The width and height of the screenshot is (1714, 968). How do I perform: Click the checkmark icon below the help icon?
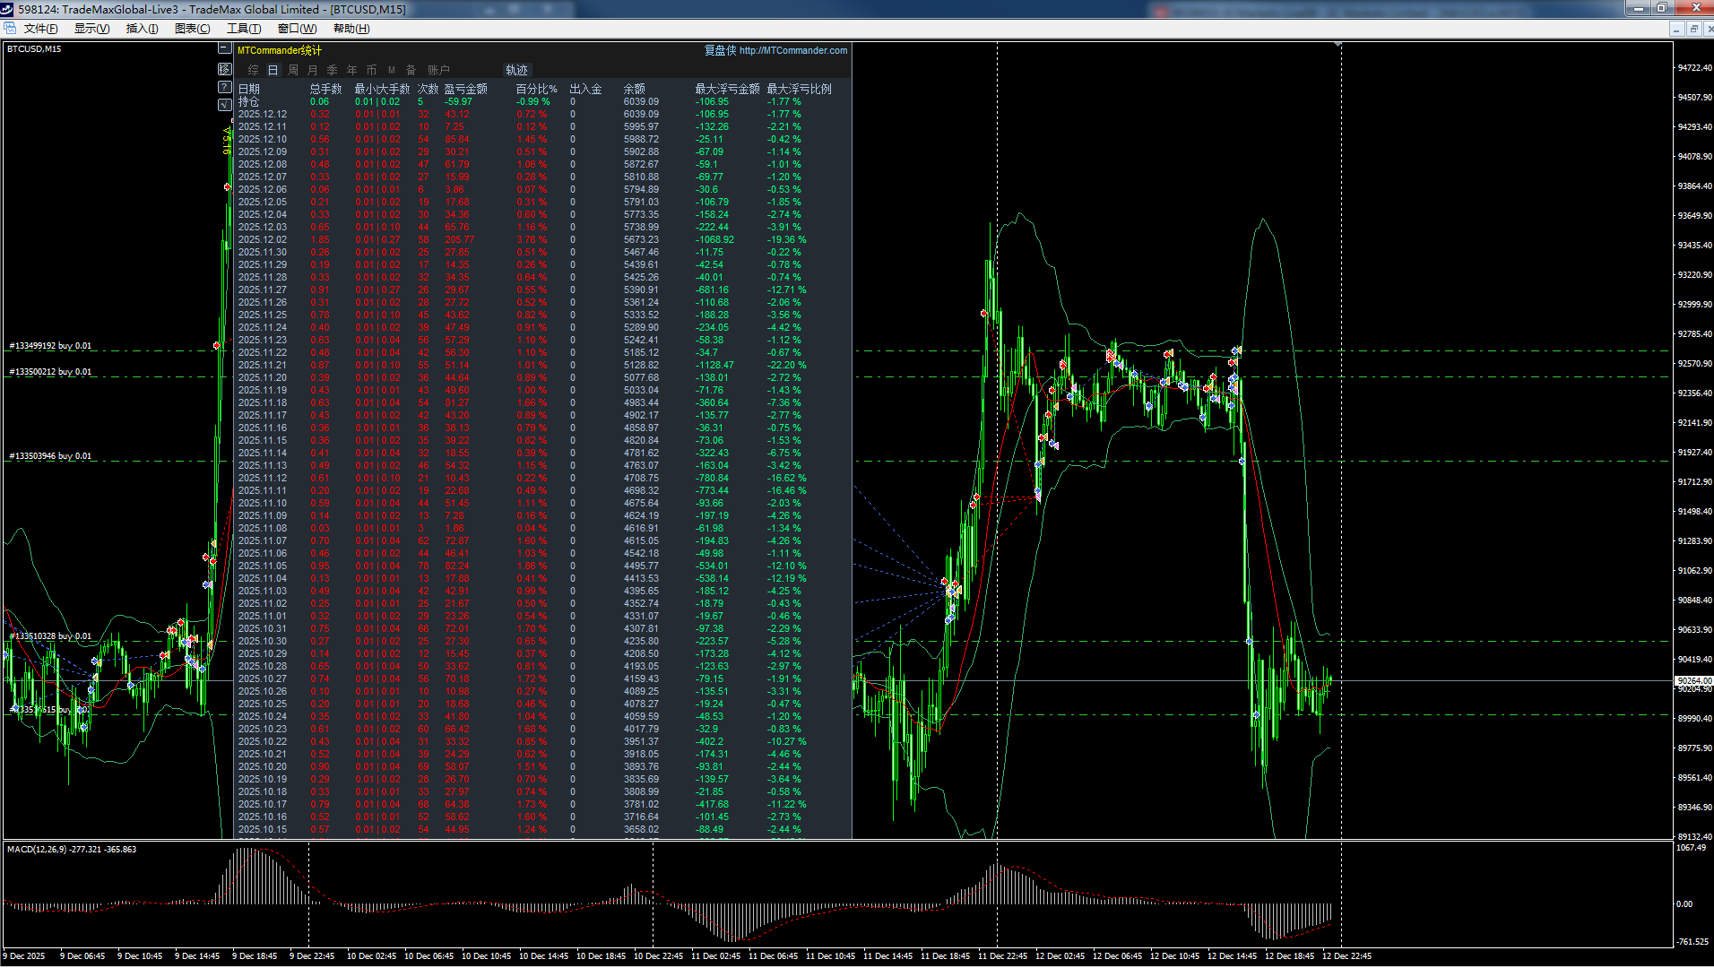(x=225, y=105)
